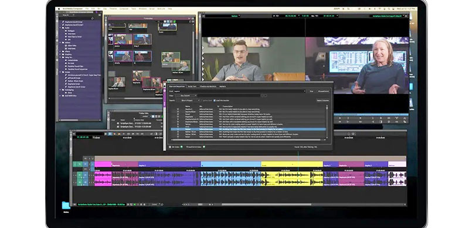Collapse the SubClipping folder

60,90
